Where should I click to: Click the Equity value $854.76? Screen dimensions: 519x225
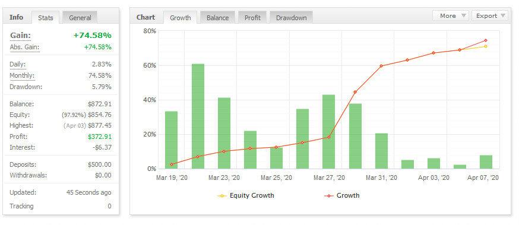[x=100, y=115]
